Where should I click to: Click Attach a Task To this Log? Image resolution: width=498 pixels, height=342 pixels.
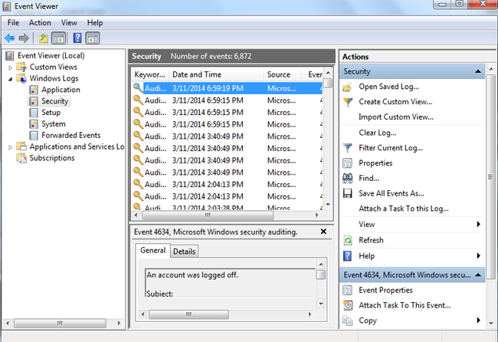403,209
